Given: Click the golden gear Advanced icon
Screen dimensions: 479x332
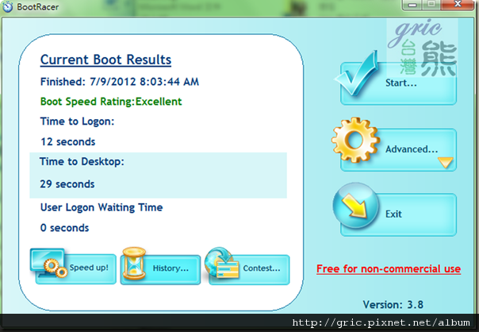Looking at the screenshot, I should point(355,140).
